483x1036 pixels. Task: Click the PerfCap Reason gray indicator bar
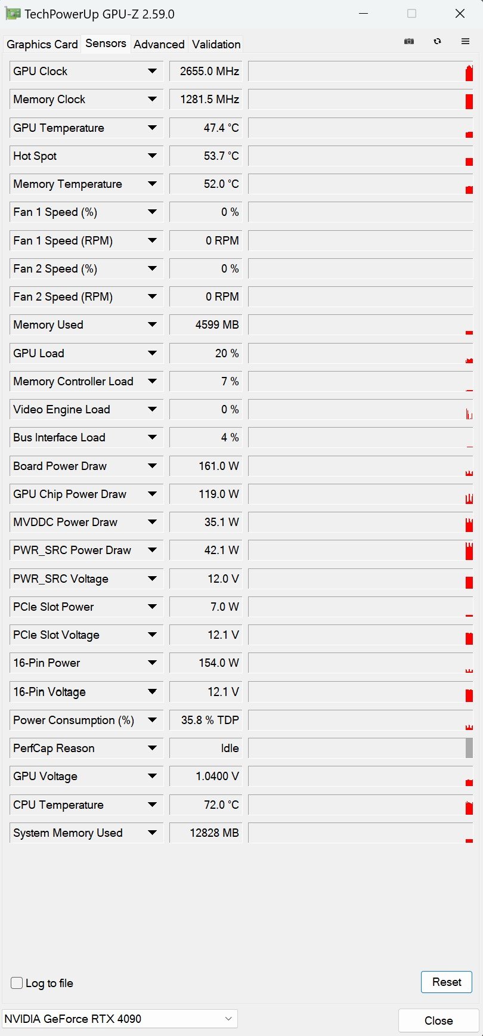(469, 748)
